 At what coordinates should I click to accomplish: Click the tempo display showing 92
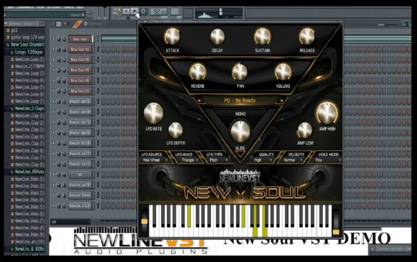(x=159, y=11)
